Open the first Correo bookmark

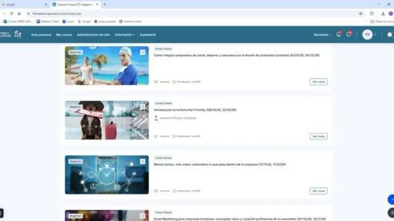pos(17,21)
